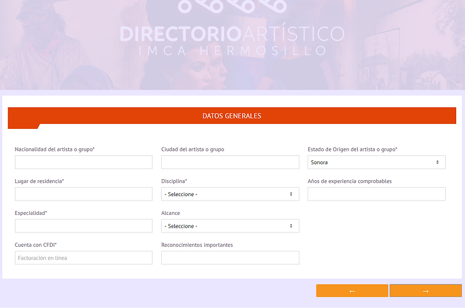This screenshot has height=308, width=465.
Task: Click the Cuenta con CFDI label
Action: pyautogui.click(x=36, y=245)
